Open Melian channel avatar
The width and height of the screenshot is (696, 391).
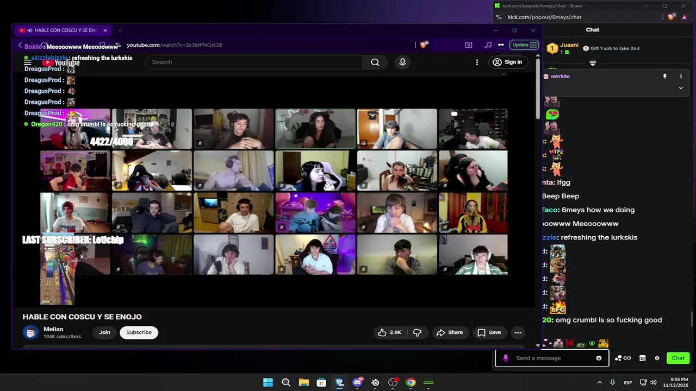tap(30, 332)
